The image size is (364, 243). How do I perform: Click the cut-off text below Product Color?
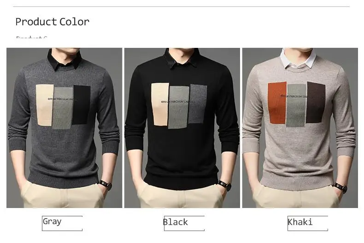pyautogui.click(x=32, y=37)
